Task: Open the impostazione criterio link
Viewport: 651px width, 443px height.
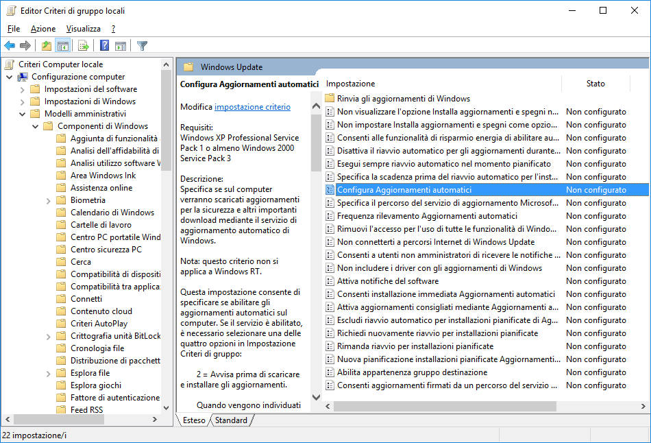Action: pos(252,107)
